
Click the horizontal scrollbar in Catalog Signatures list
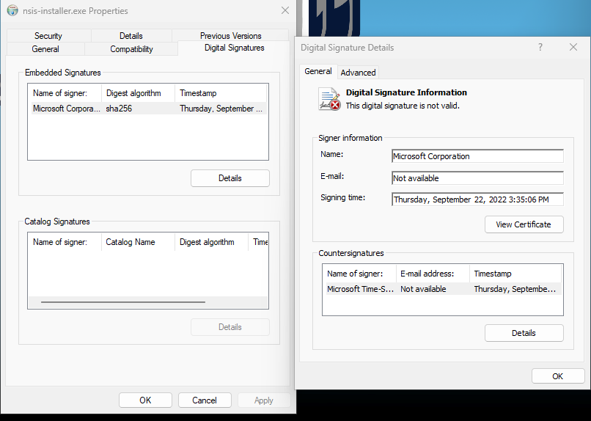[x=123, y=302]
